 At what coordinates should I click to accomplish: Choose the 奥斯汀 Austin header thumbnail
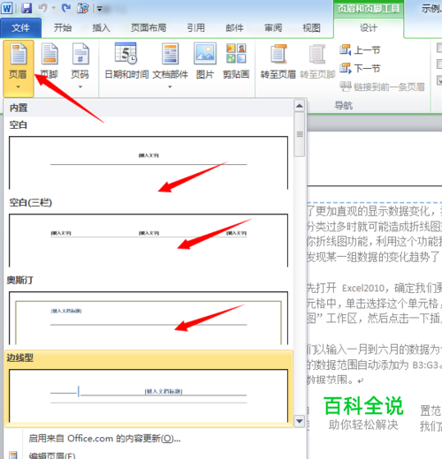coord(149,318)
